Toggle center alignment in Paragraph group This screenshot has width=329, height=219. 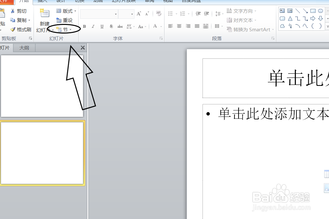point(179,26)
